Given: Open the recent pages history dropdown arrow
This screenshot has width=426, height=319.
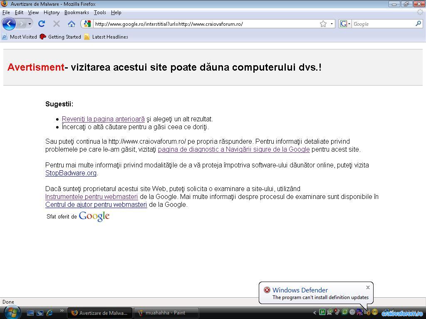Looking at the screenshot, I should [x=30, y=24].
